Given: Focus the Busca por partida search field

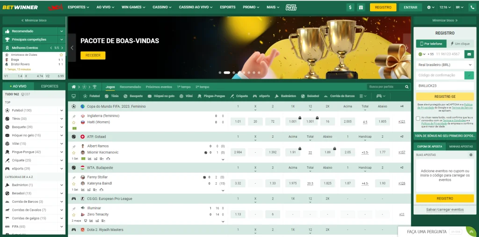Looking at the screenshot, I should coord(385,87).
